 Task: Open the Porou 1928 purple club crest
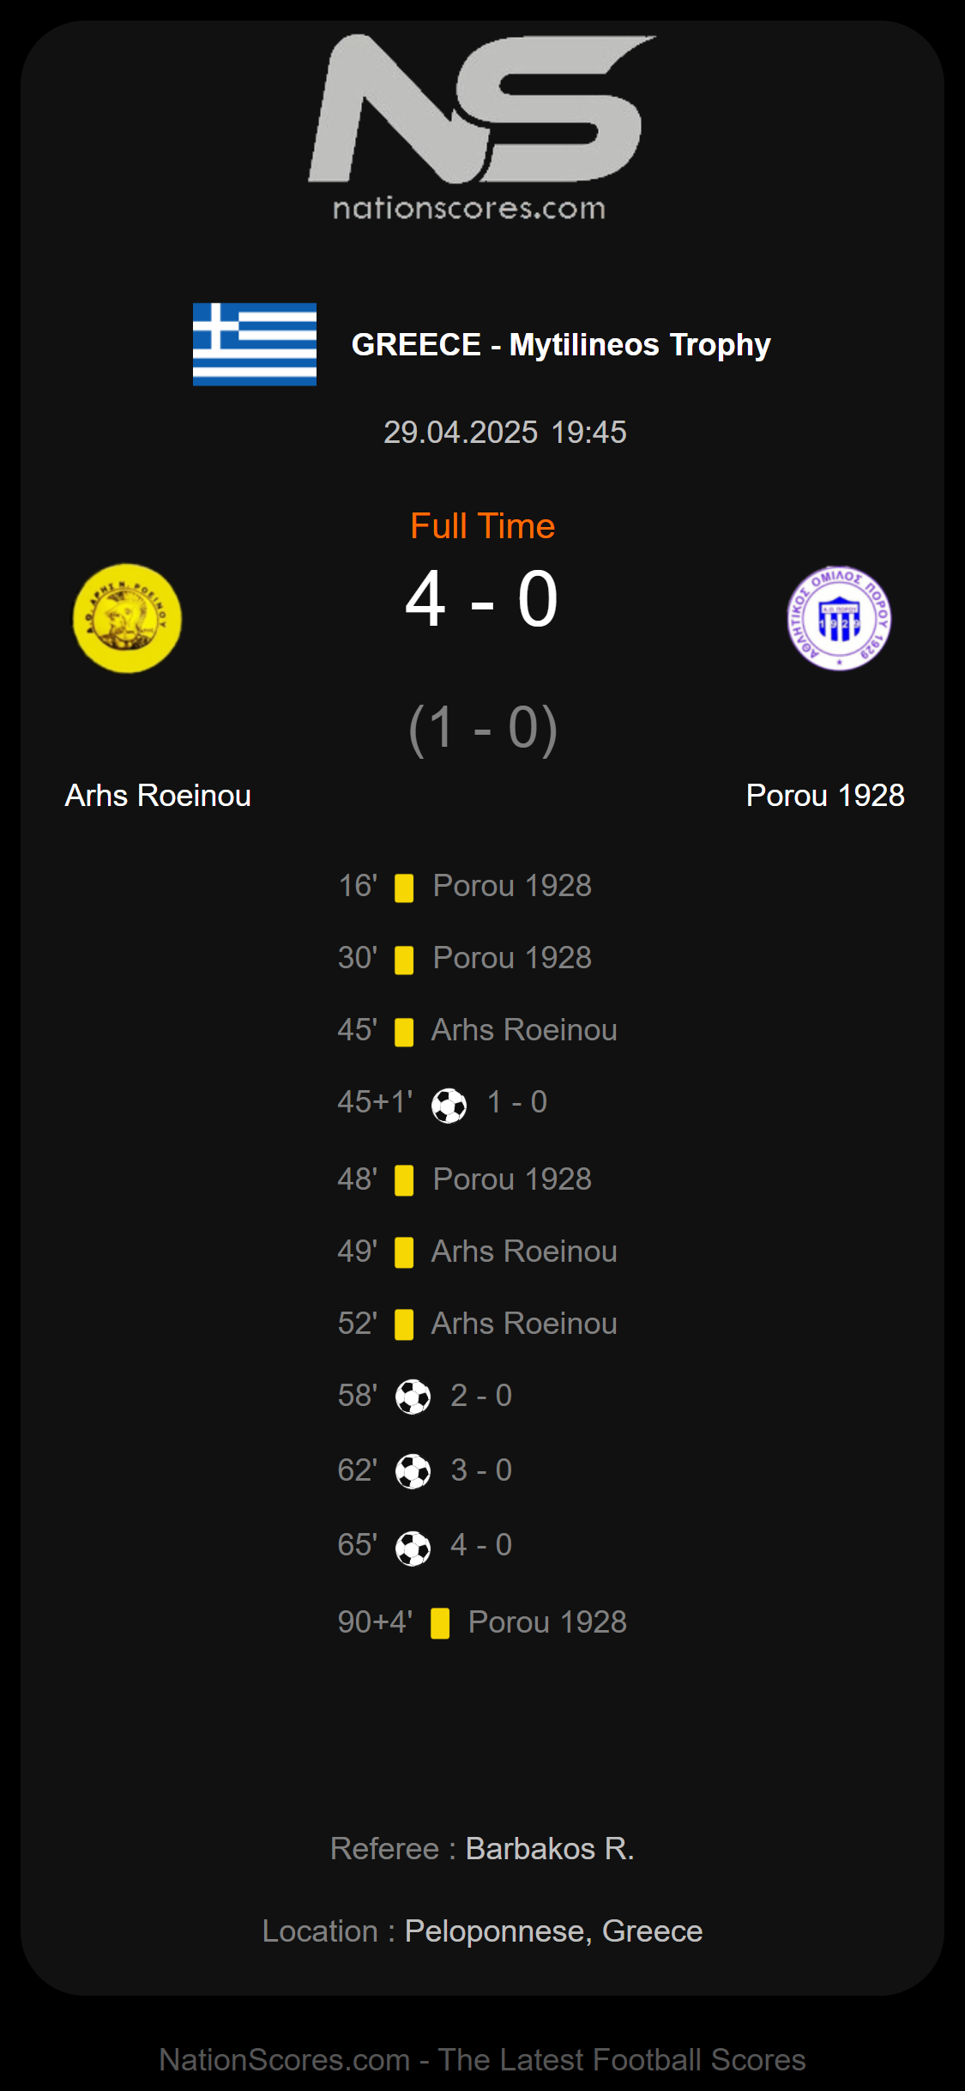tap(839, 618)
